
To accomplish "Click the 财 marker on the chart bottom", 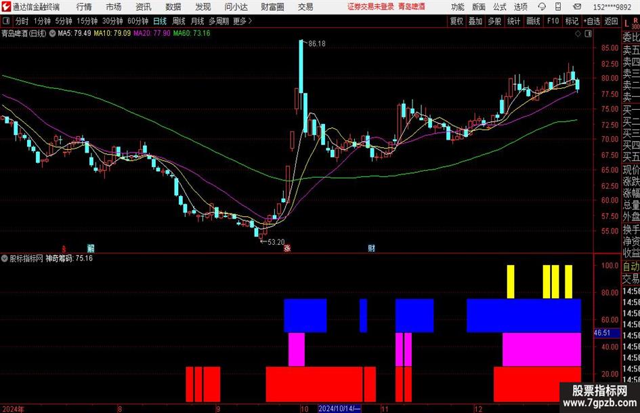I will click(x=371, y=248).
